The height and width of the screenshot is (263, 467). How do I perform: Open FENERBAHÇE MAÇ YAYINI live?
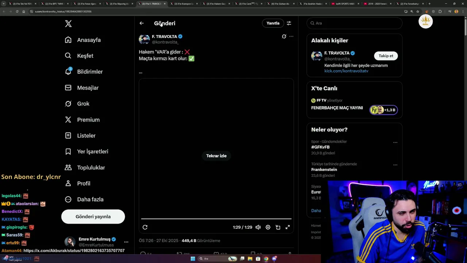tap(337, 108)
